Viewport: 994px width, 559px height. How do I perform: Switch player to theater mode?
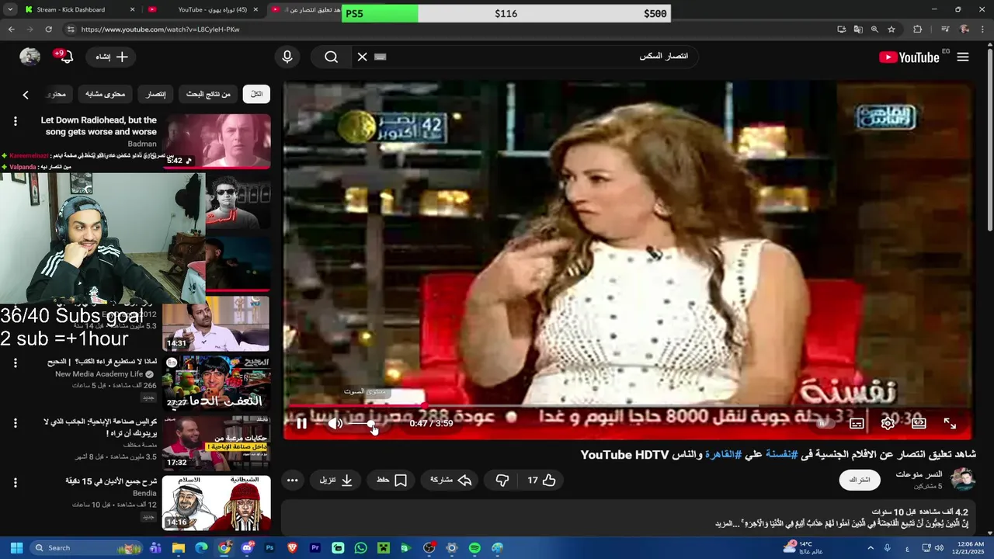(x=919, y=423)
